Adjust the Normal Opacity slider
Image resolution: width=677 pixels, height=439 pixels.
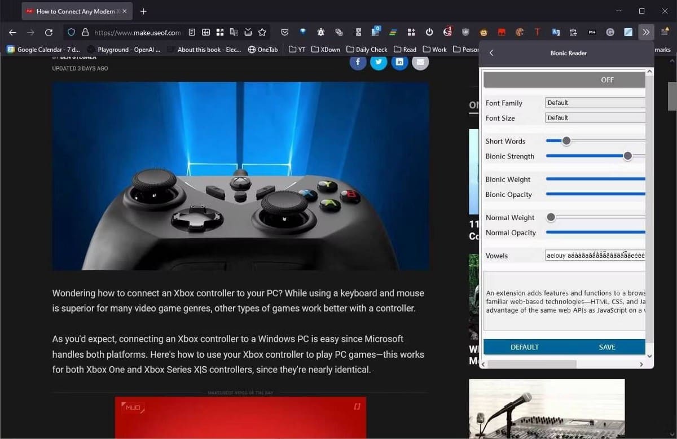point(595,232)
